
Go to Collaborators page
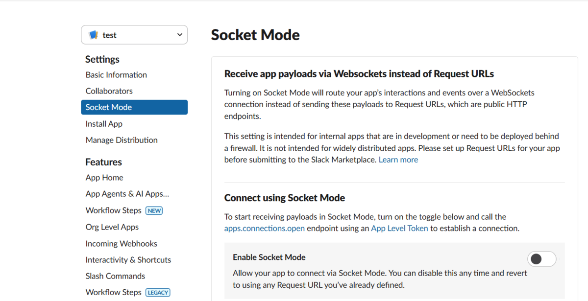pos(109,91)
